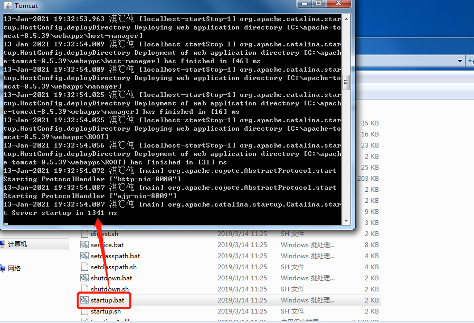Click the console scrollbar down arrow

[346, 221]
